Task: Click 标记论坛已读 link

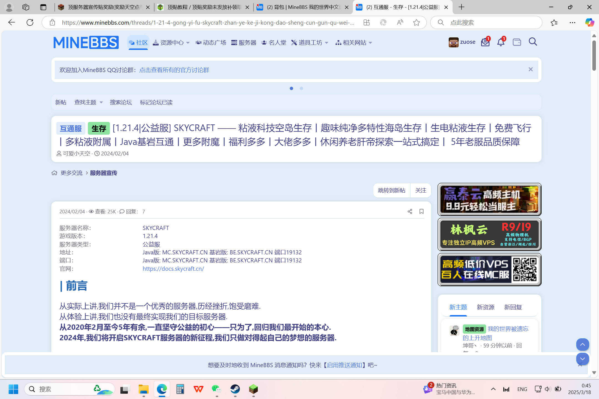Action: pos(156,102)
